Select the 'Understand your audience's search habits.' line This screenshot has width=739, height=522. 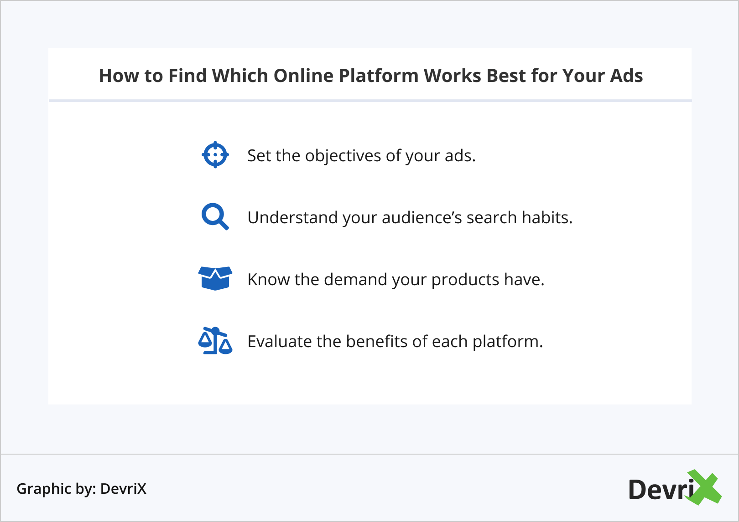point(410,218)
